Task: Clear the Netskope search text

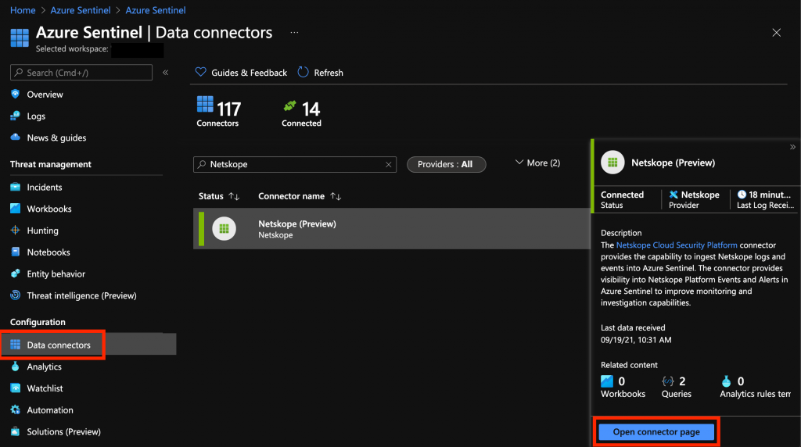Action: [388, 164]
